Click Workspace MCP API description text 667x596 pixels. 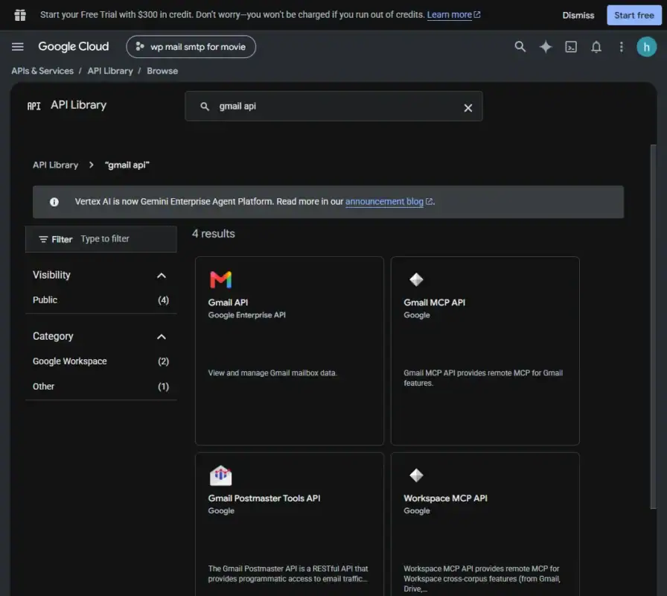tap(482, 579)
